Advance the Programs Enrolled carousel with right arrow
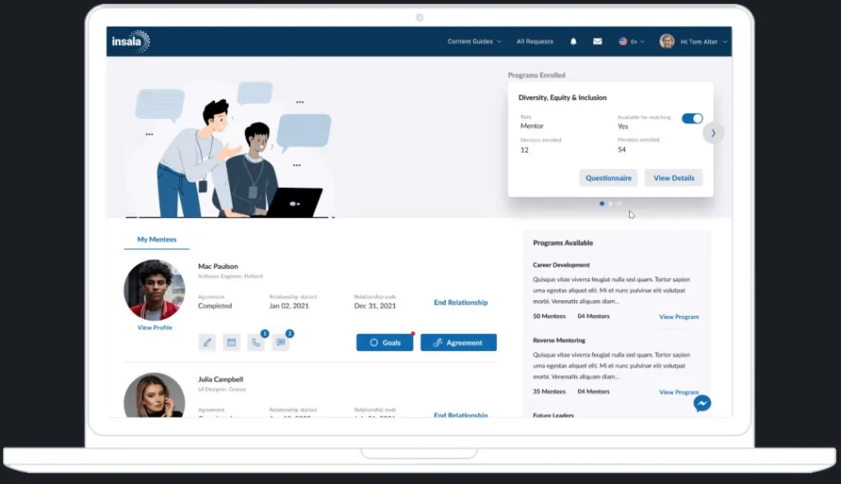841x484 pixels. [x=714, y=133]
